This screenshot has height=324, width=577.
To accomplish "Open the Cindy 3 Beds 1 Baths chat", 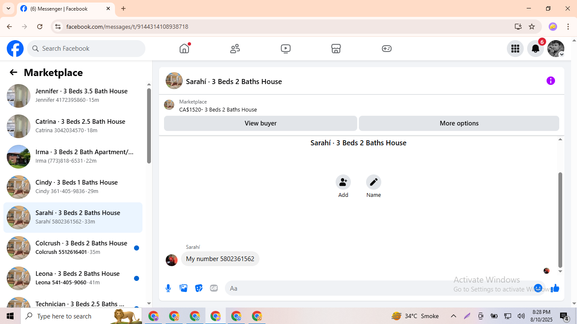I will pos(73,187).
